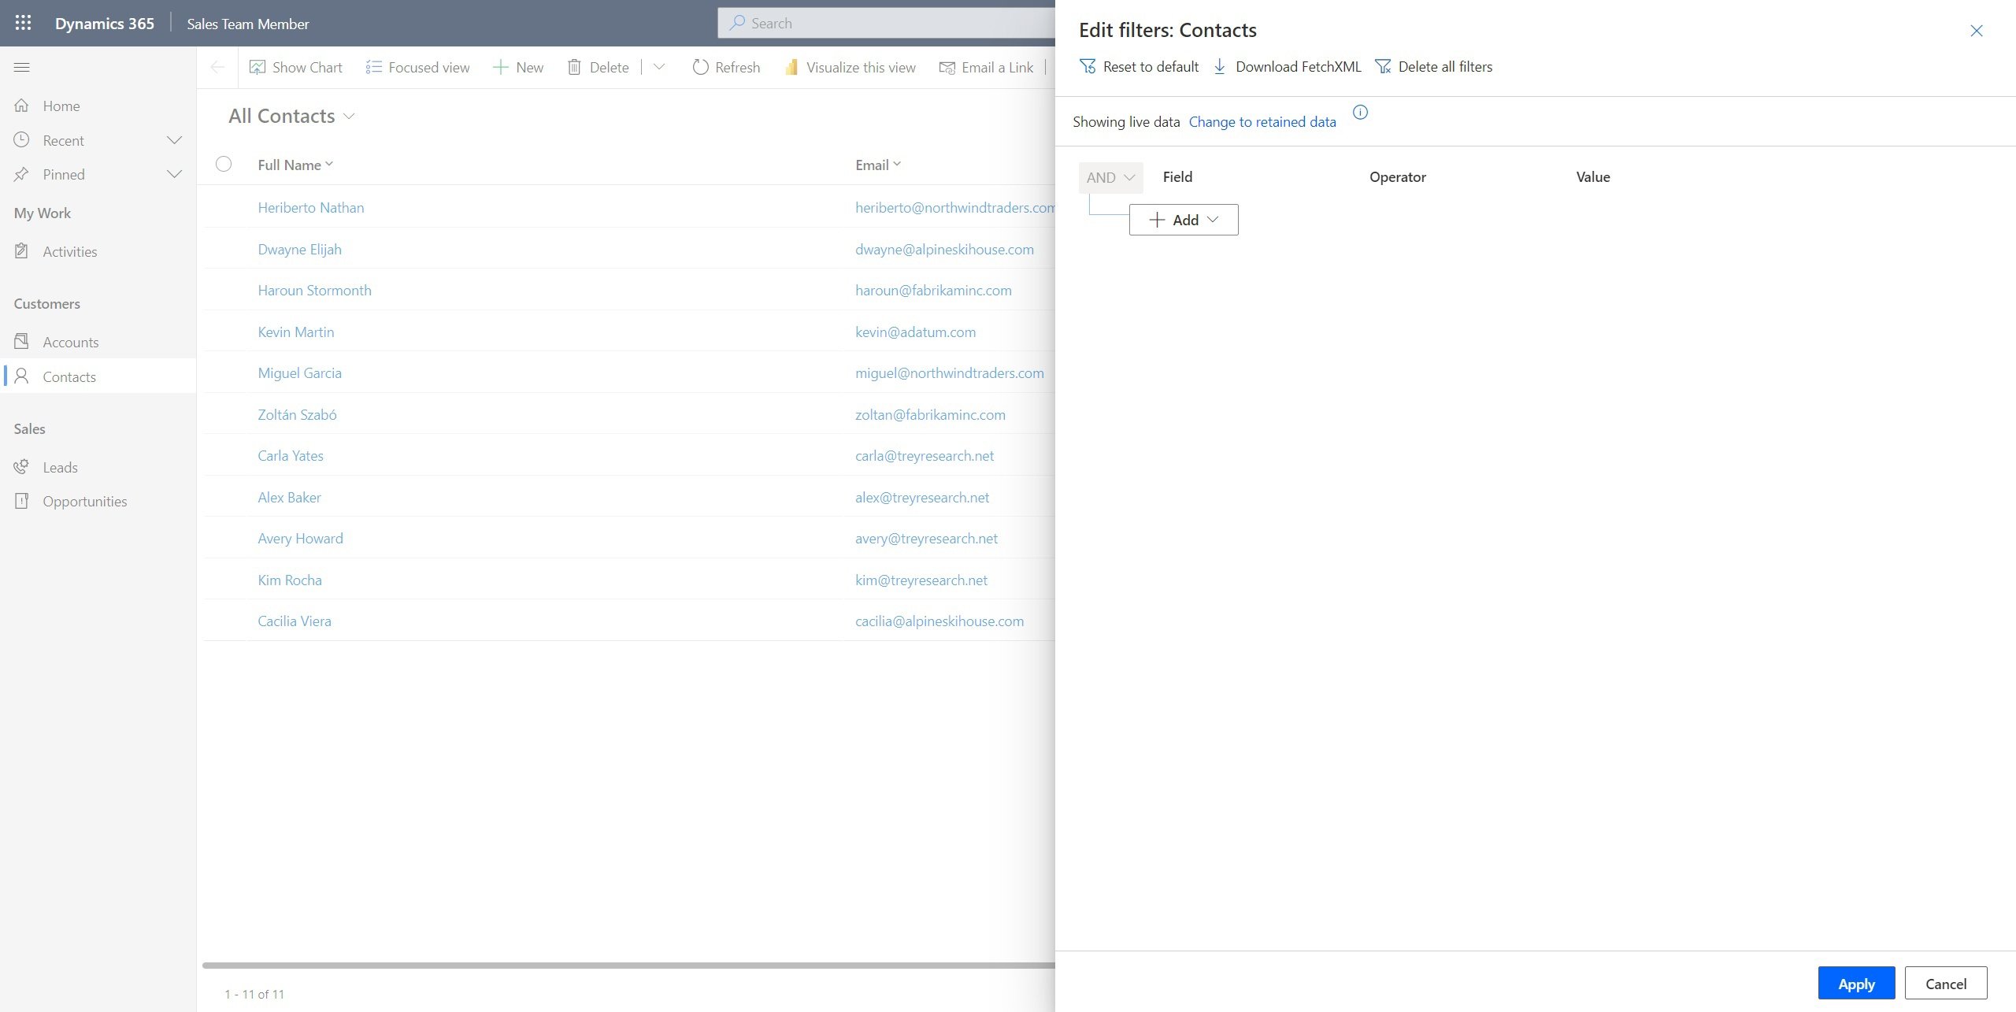The image size is (2016, 1012).
Task: Click email carla@treyresearch.net
Action: (925, 456)
